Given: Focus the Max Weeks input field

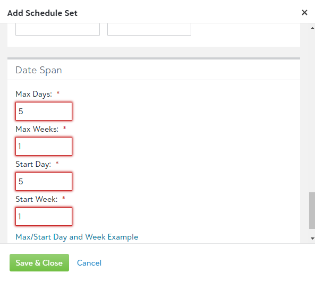Looking at the screenshot, I should [44, 146].
